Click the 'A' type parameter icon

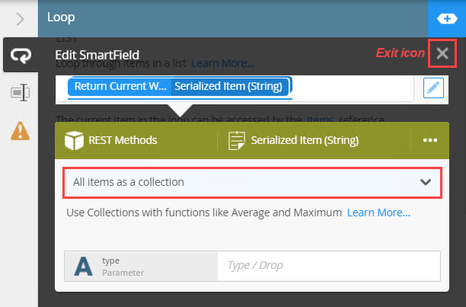(82, 266)
